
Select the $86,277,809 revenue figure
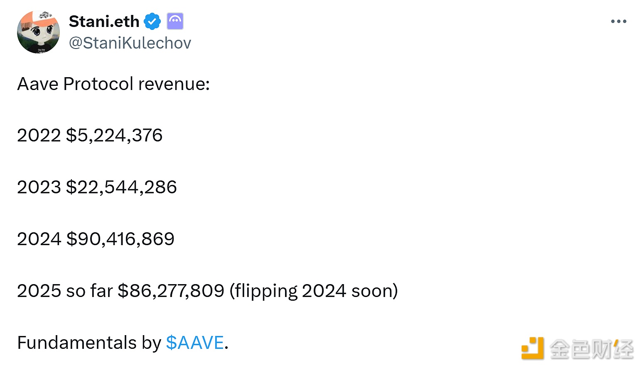click(171, 291)
